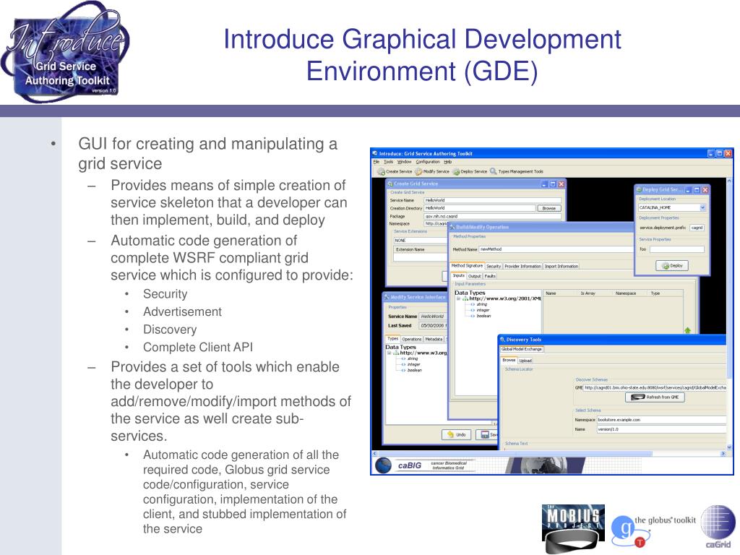Select the Browse tab in Discovery Tools
Image resolution: width=740 pixels, height=555 pixels.
[x=509, y=360]
